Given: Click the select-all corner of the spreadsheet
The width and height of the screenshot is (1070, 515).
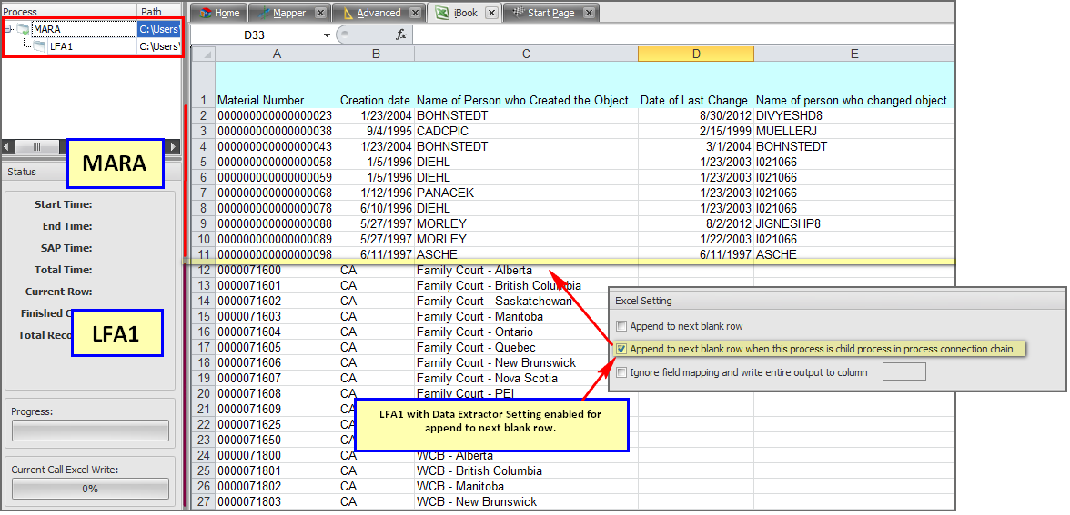Looking at the screenshot, I should coord(202,54).
